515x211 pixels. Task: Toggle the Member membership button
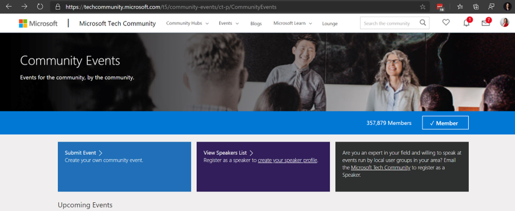pyautogui.click(x=445, y=123)
